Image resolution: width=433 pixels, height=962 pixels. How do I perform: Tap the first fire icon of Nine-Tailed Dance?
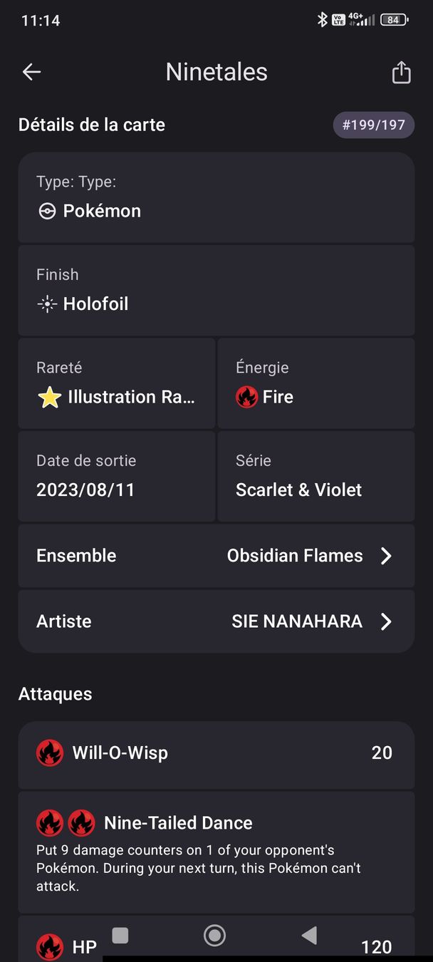click(50, 823)
